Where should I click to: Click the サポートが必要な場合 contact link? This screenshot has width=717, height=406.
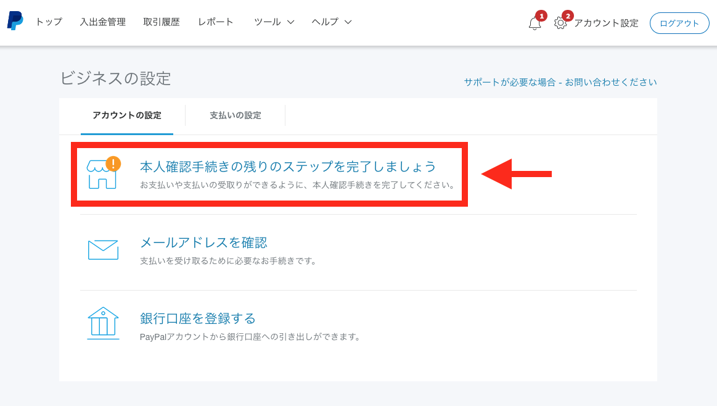(560, 82)
